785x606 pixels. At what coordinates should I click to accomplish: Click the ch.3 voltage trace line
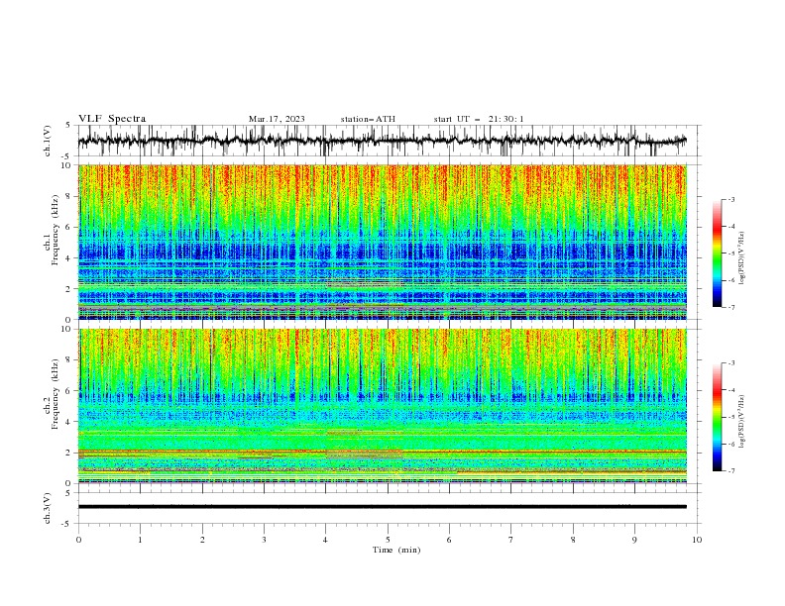click(x=383, y=507)
